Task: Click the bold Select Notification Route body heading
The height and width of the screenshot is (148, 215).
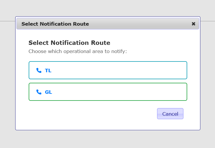Action: [69, 43]
